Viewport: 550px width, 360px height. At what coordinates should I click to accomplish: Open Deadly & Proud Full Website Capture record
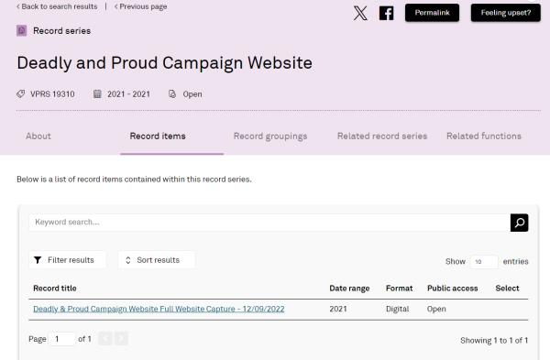click(159, 309)
